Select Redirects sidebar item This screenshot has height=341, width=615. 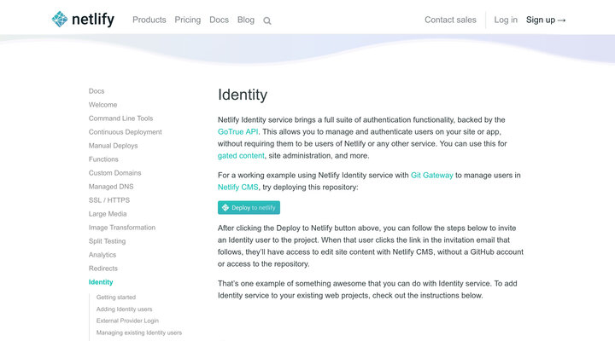click(103, 269)
